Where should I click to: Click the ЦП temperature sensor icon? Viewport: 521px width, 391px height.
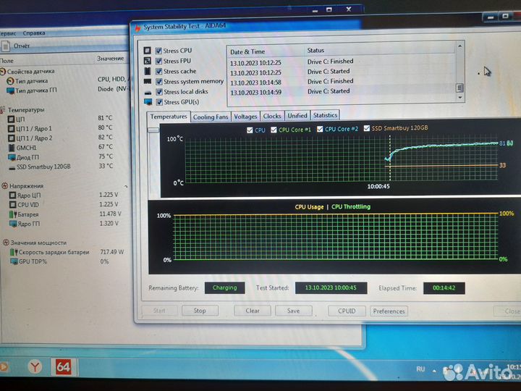tap(11, 119)
